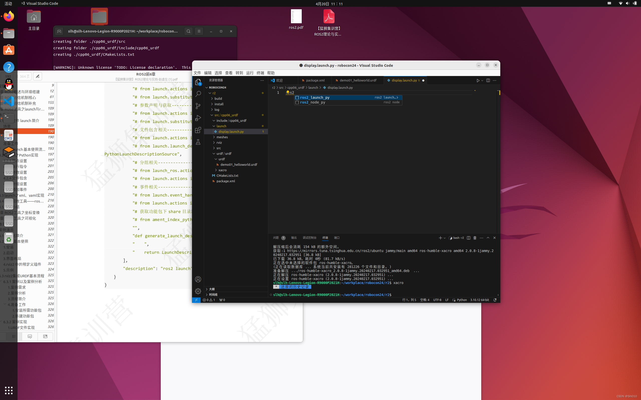Open the Extensions view
Image resolution: width=641 pixels, height=400 pixels.
tap(198, 130)
